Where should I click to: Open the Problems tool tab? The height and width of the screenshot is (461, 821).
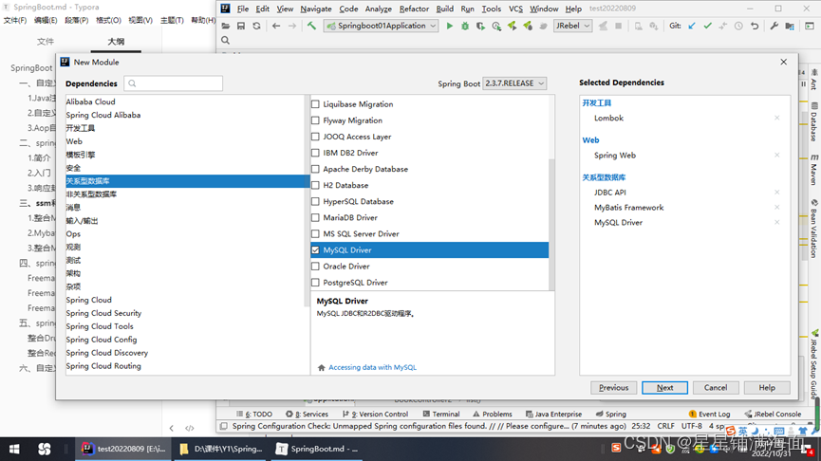(x=493, y=414)
